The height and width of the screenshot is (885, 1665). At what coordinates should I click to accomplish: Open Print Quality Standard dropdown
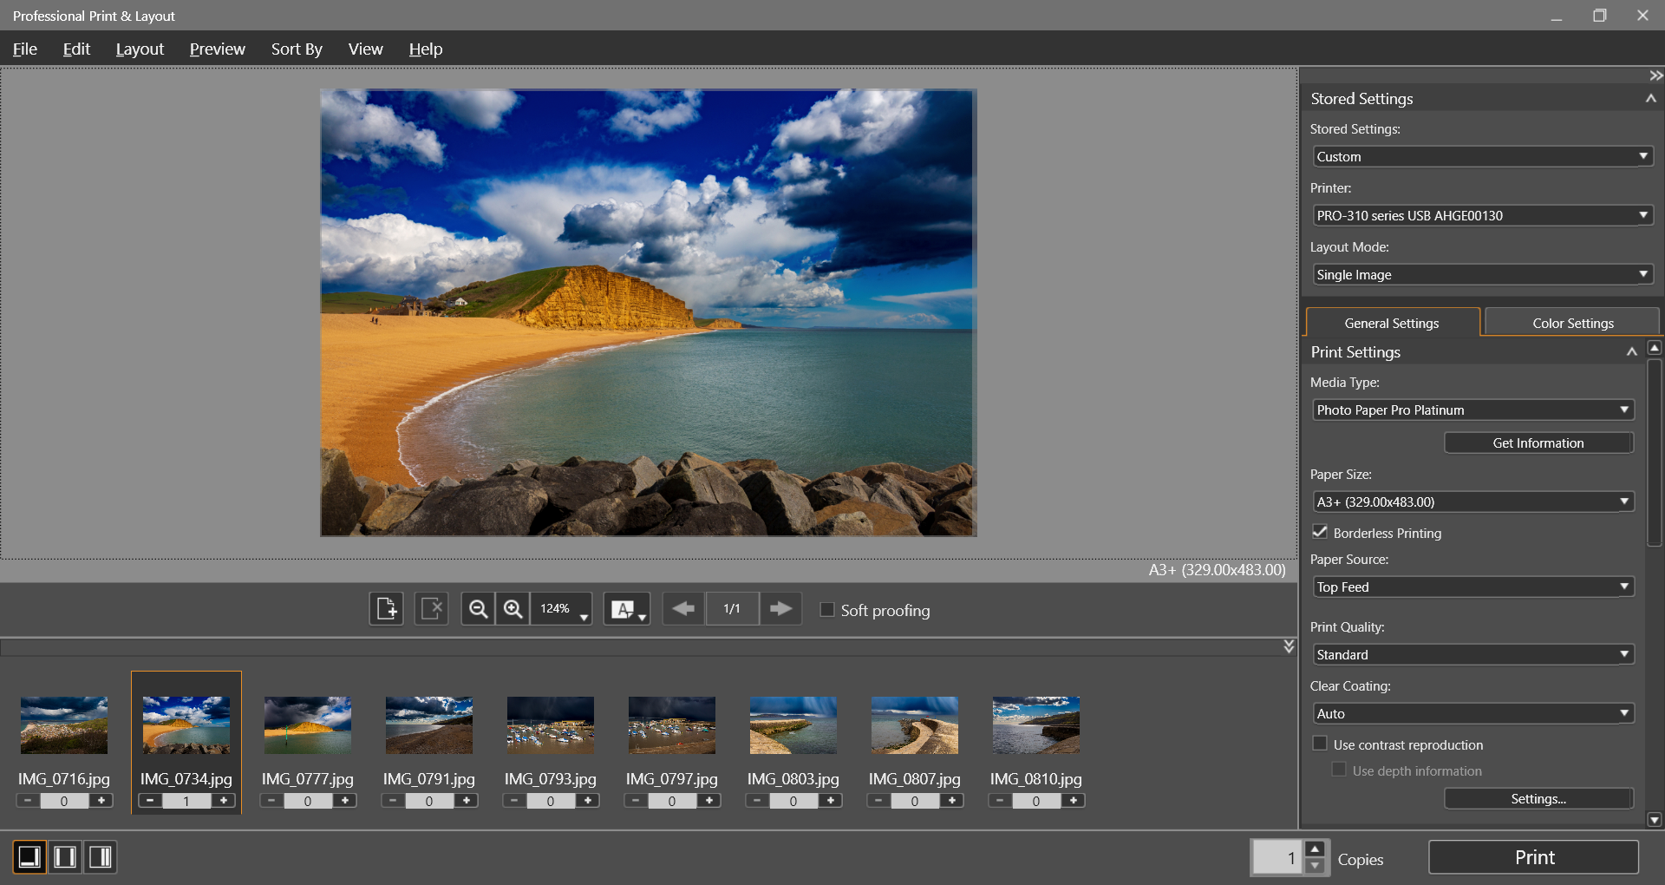point(1473,654)
